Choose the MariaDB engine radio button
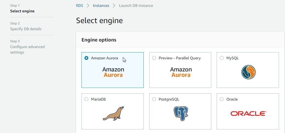The width and height of the screenshot is (285, 133). click(x=86, y=99)
